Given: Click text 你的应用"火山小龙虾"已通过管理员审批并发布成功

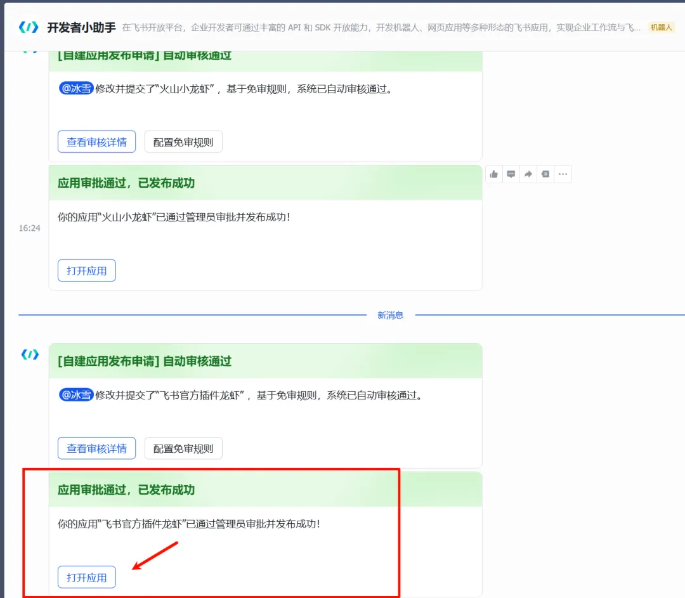Looking at the screenshot, I should [x=174, y=217].
